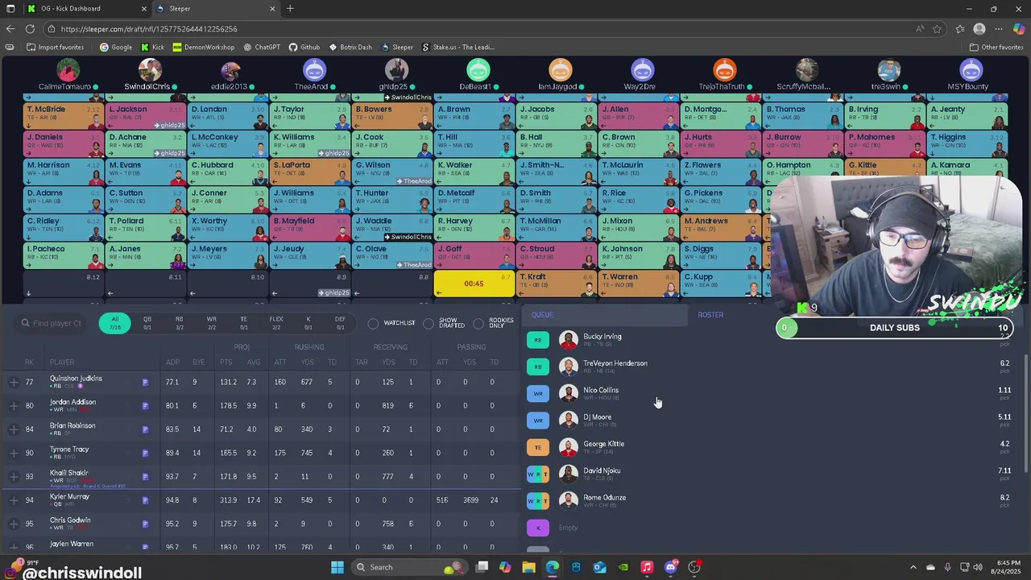Favorite this page with the star icon

click(x=938, y=29)
